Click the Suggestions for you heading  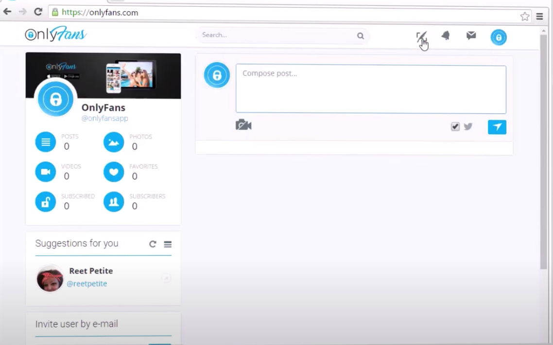point(77,243)
